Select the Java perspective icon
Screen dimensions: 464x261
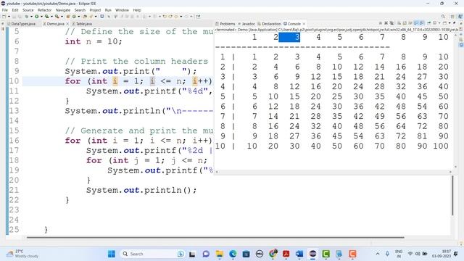point(460,16)
